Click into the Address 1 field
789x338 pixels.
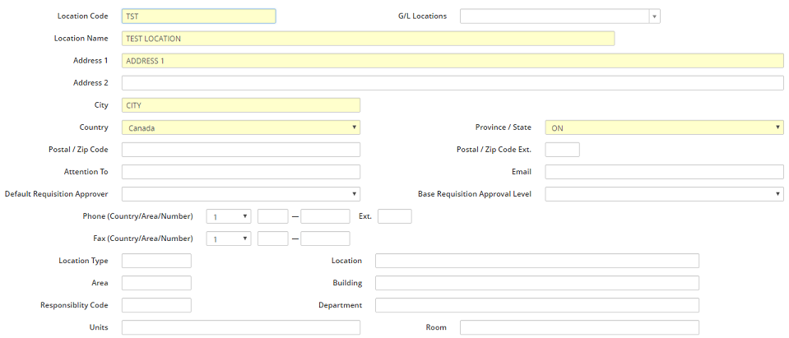click(x=453, y=60)
